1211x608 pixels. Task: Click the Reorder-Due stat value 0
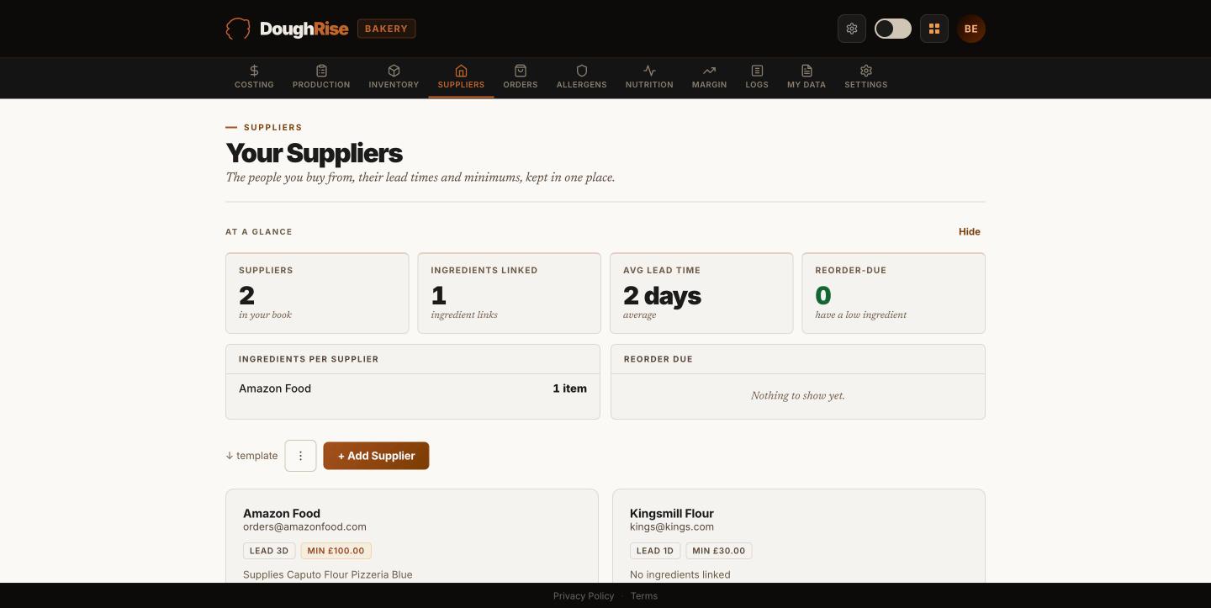coord(823,295)
